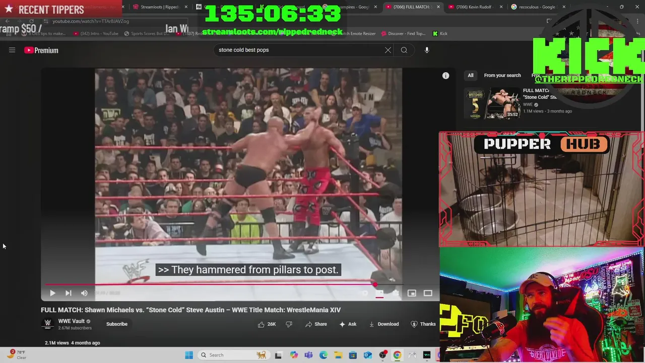This screenshot has width=645, height=363.
Task: Like the video showing 26K likes
Action: tap(267, 324)
